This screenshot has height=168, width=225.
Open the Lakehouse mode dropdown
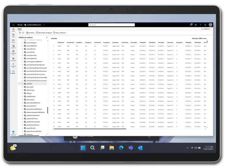click(206, 29)
